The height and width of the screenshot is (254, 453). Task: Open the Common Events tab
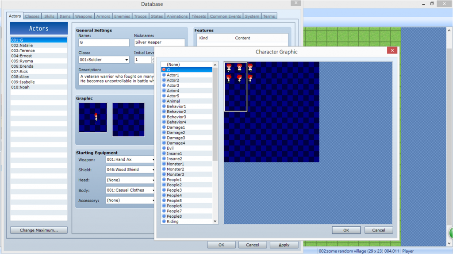225,16
